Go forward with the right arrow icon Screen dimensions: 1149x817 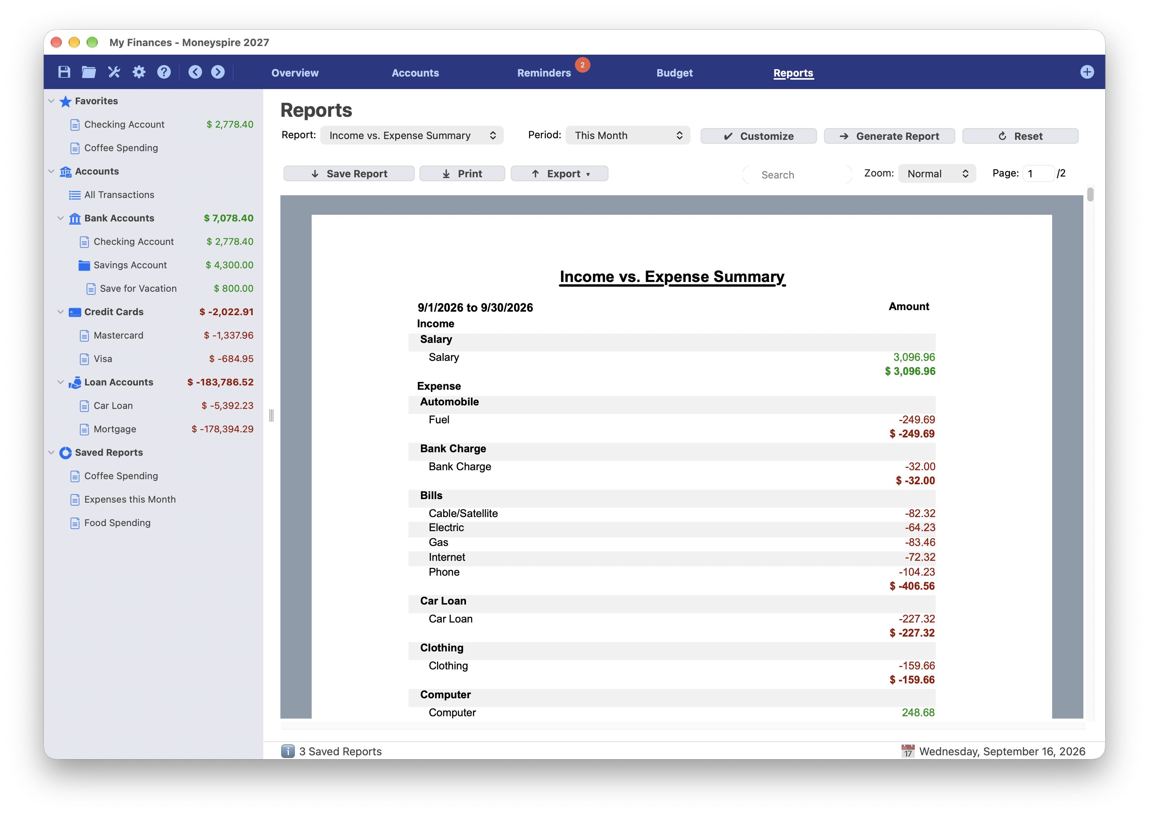(x=218, y=72)
